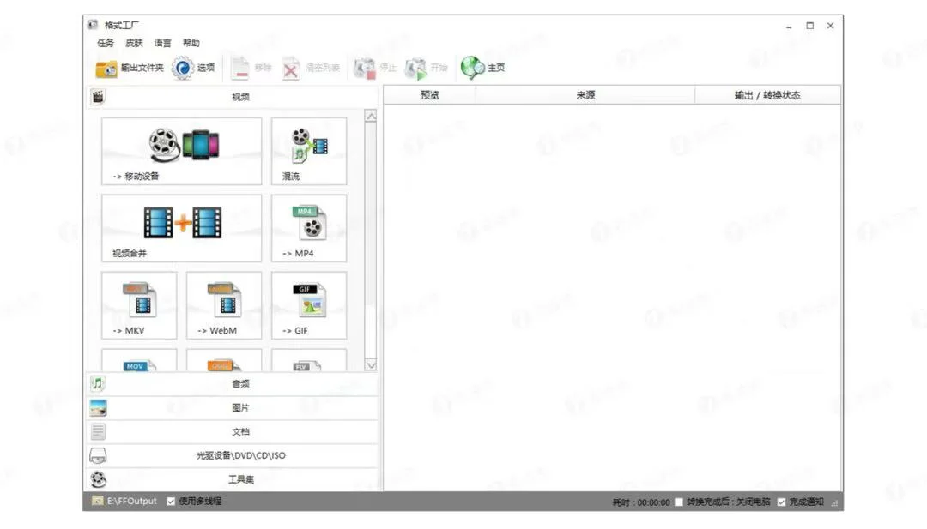Select the 混流 muxing tool
This screenshot has height=529, width=927.
(308, 151)
